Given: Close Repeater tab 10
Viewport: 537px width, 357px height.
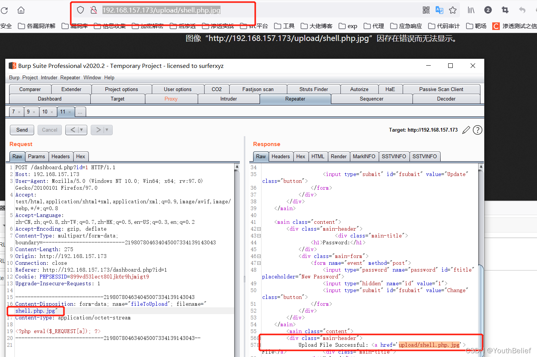Looking at the screenshot, I should click(52, 112).
